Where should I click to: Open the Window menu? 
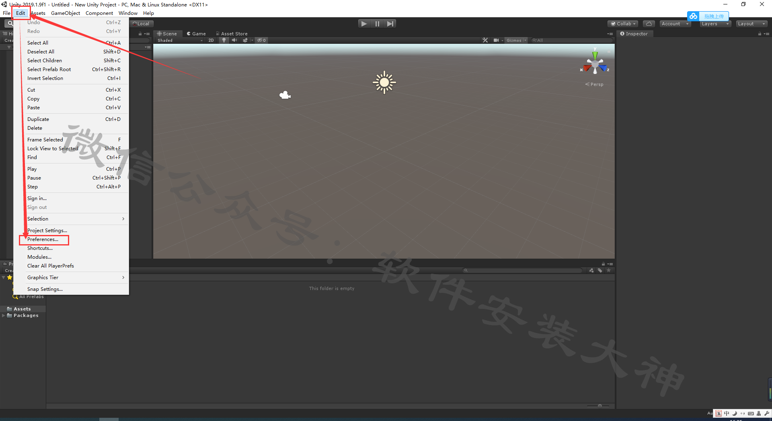[x=128, y=13]
